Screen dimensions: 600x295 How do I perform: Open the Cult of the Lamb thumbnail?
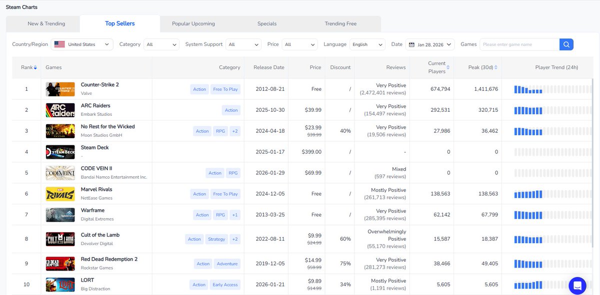pos(60,239)
